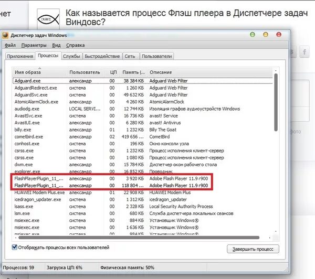
Task: Sort by the ЦП column header
Action: tap(112, 72)
